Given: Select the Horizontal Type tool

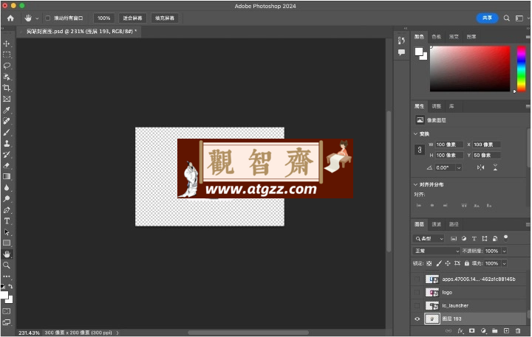Looking at the screenshot, I should point(7,220).
